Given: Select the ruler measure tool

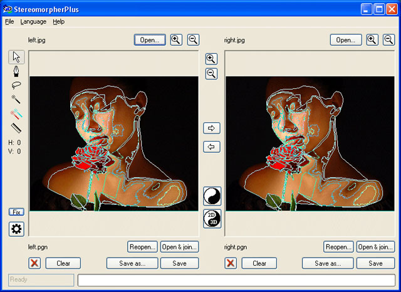Looking at the screenshot, I should click(x=16, y=128).
